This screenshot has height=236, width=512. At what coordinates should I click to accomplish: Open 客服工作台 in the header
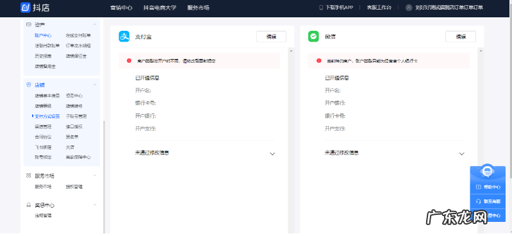(x=379, y=8)
